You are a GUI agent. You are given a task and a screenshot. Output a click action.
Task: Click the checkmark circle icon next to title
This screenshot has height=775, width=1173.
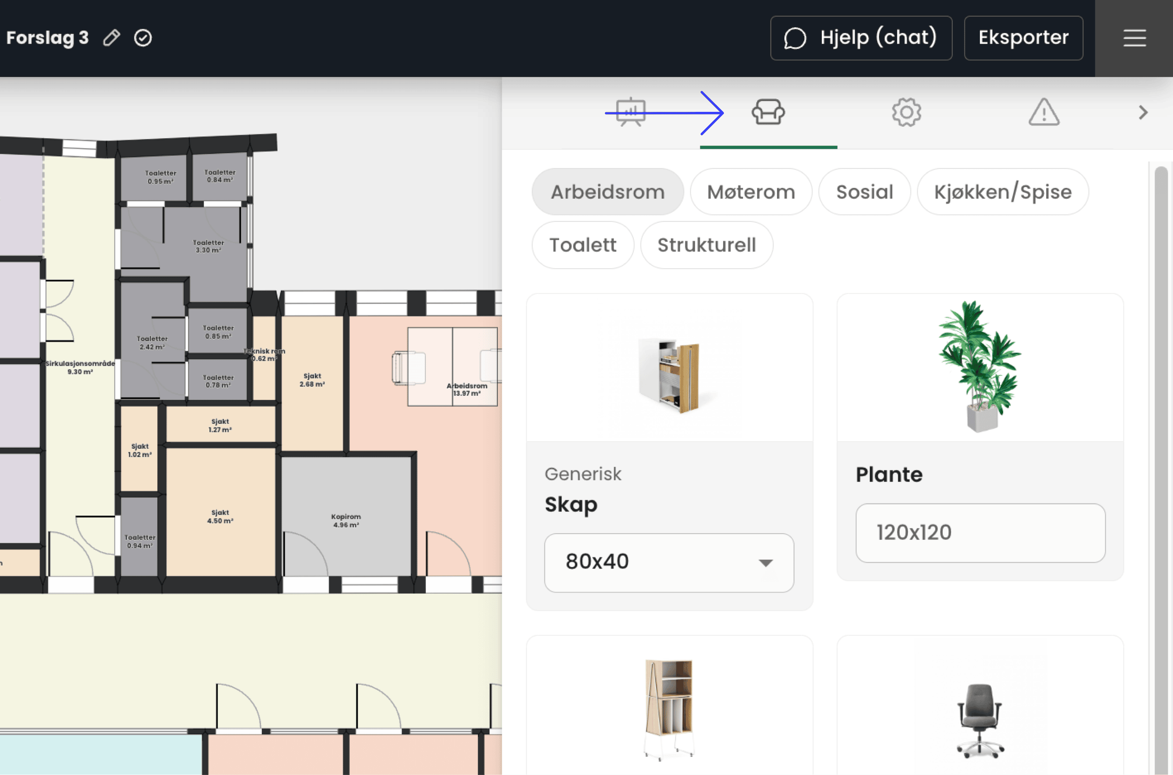pos(143,38)
